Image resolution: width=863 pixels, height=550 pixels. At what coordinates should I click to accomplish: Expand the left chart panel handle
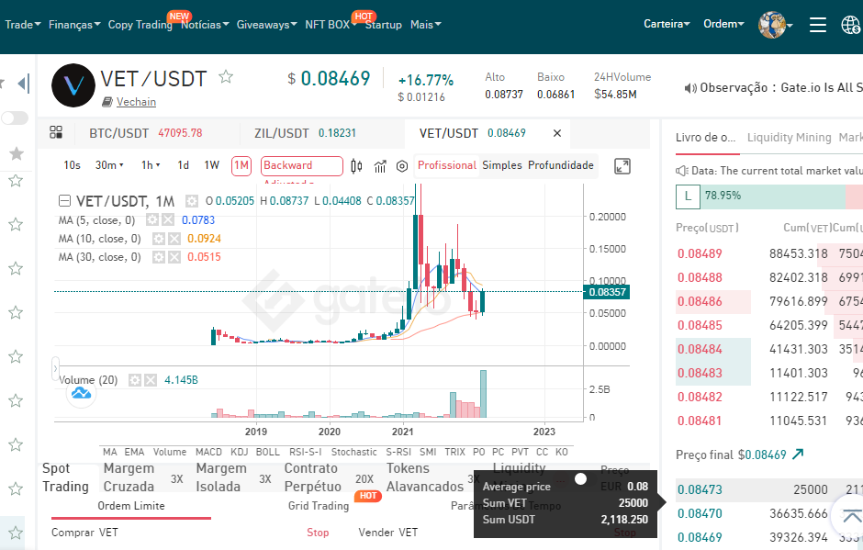tap(55, 369)
